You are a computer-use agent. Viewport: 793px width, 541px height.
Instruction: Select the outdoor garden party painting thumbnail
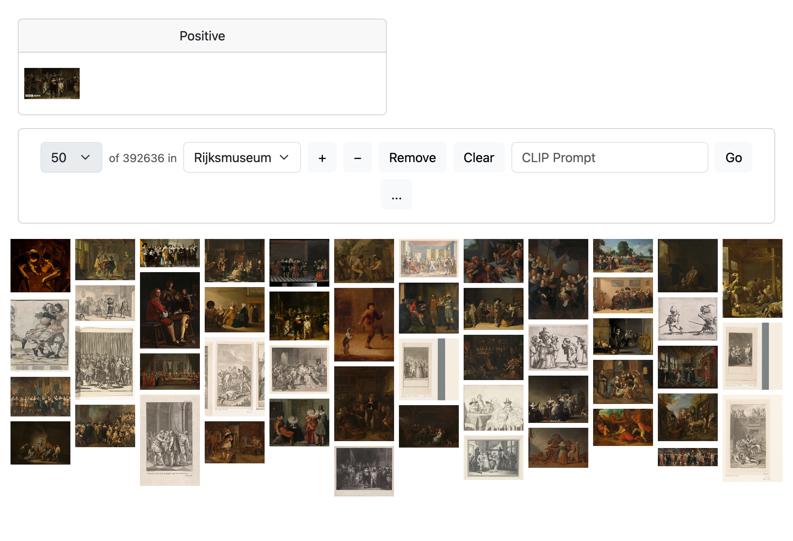(x=623, y=256)
